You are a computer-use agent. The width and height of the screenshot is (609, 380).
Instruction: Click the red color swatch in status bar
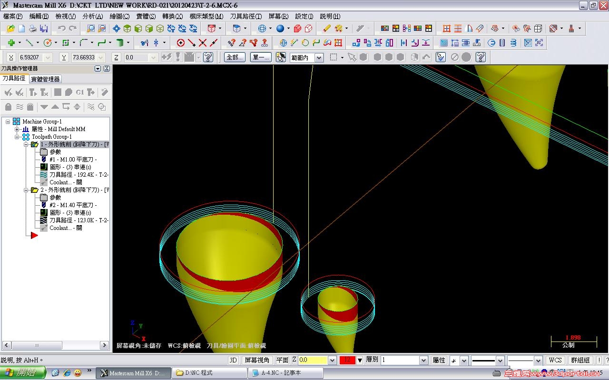coord(347,360)
